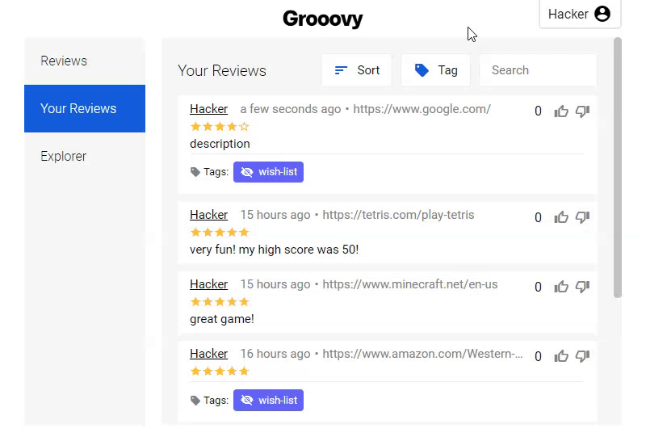646x441 pixels.
Task: Downvote the minecraft.net review
Action: coord(582,287)
